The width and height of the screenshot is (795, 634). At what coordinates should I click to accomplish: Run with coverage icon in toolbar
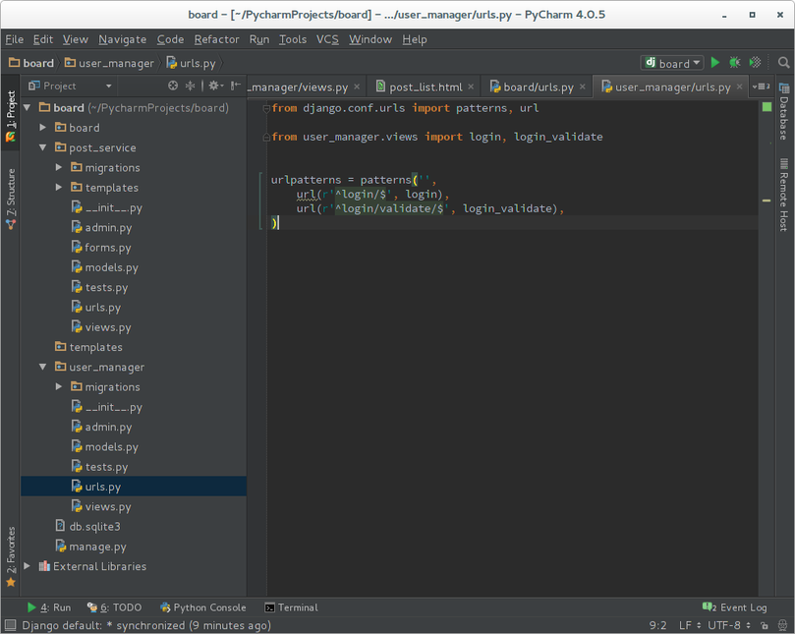755,62
